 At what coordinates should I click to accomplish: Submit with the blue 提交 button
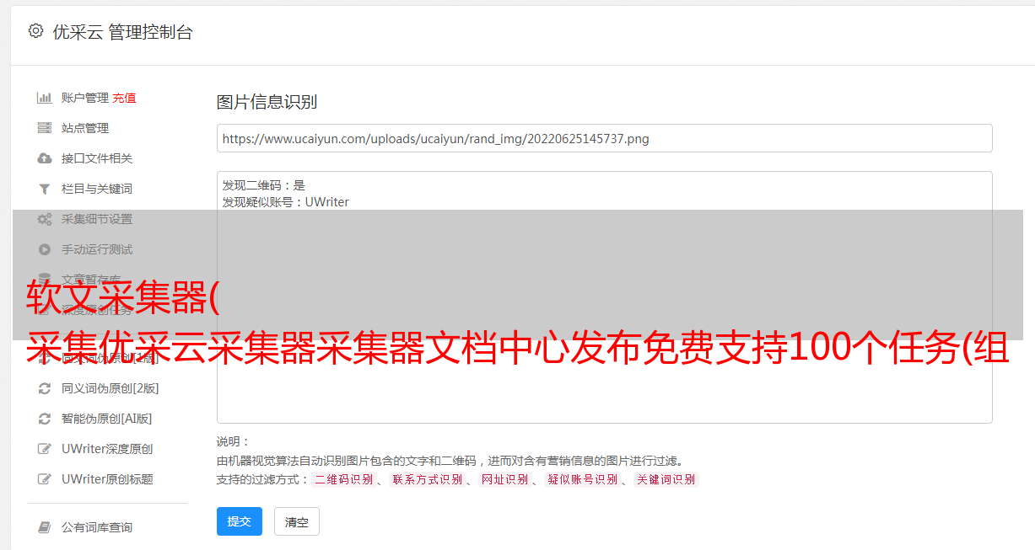(240, 521)
